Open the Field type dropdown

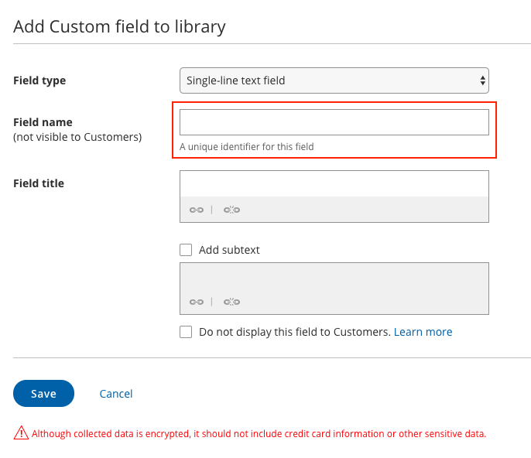click(334, 80)
